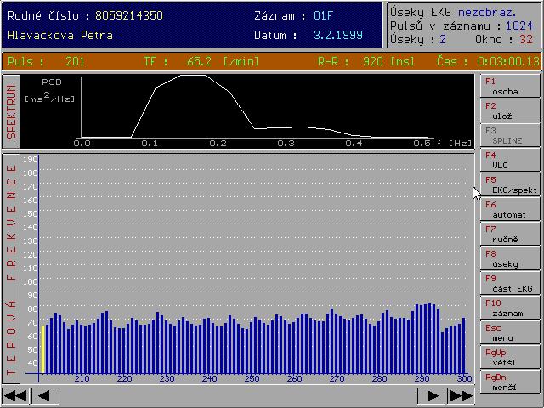Click the Puls value 201

click(x=75, y=61)
